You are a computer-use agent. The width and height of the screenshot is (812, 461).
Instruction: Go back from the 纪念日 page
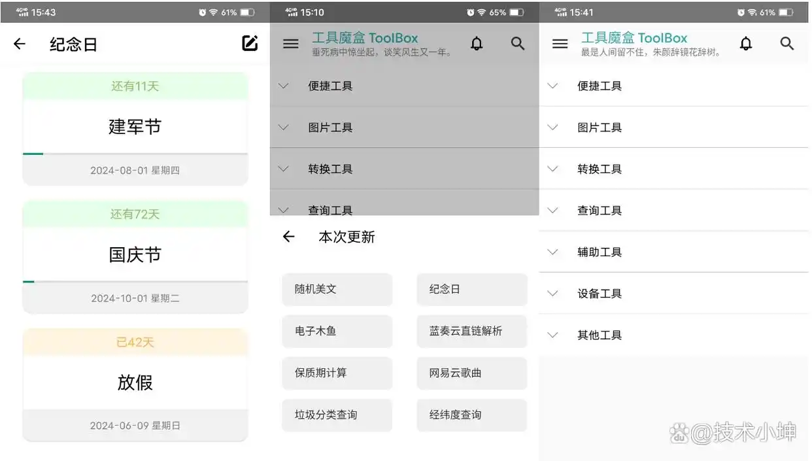(20, 44)
